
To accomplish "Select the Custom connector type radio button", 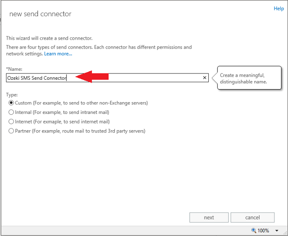I will tap(11, 103).
